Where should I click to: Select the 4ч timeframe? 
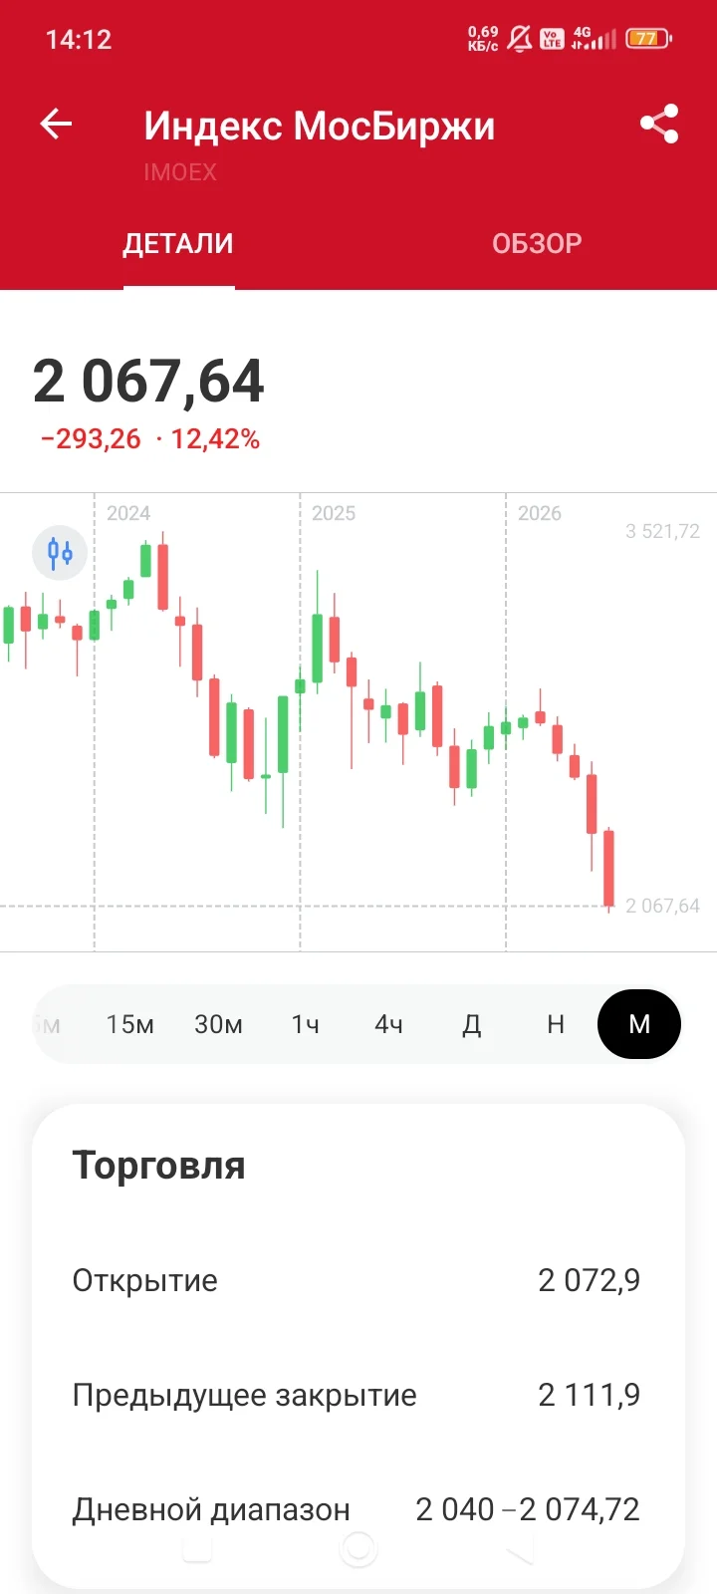[x=388, y=1024]
